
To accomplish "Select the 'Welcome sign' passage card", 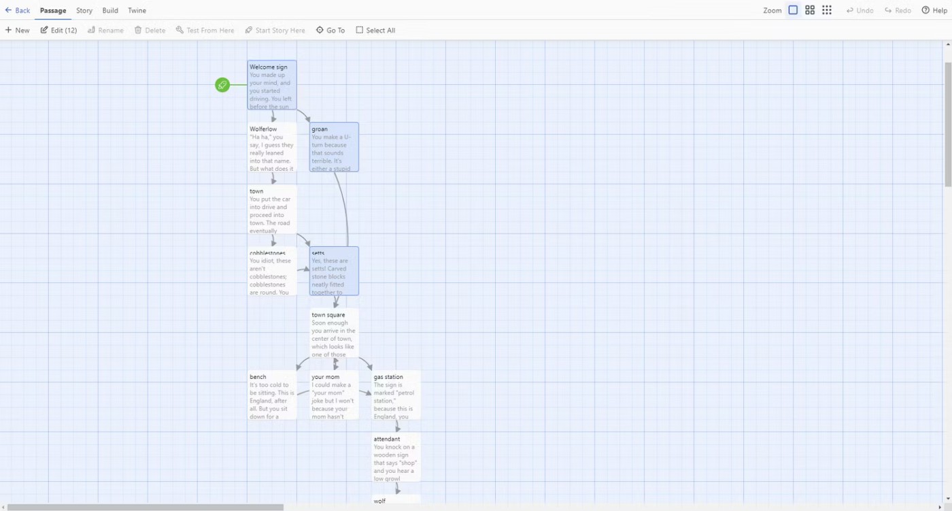I will (x=272, y=85).
